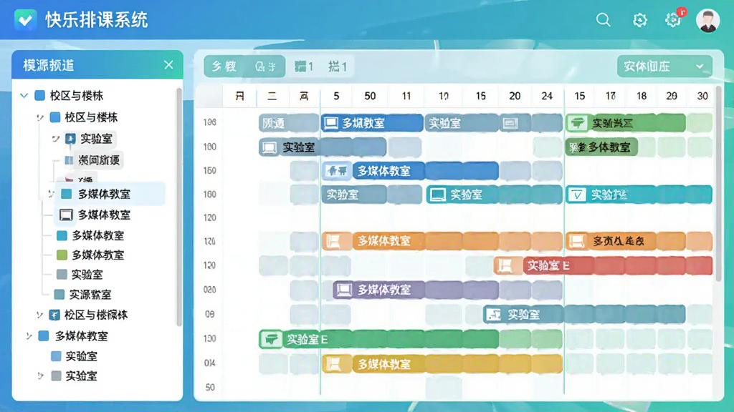The image size is (734, 412).
Task: Open the user avatar menu
Action: point(707,20)
